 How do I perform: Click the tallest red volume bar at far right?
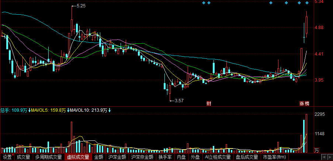click(306, 133)
